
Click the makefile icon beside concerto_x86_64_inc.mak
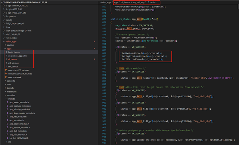(x=6, y=74)
